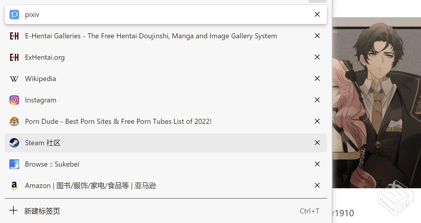The width and height of the screenshot is (421, 223).
Task: Close the pixiv tab
Action: click(317, 15)
